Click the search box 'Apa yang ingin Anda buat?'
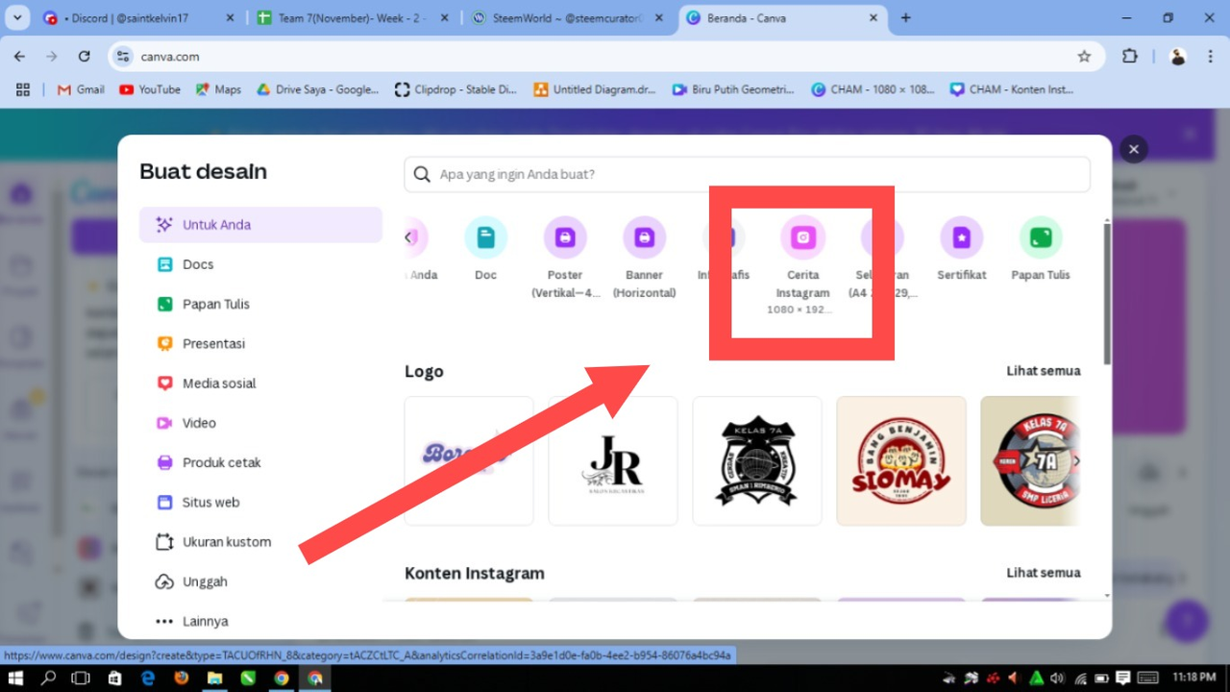This screenshot has width=1230, height=692. [x=747, y=175]
